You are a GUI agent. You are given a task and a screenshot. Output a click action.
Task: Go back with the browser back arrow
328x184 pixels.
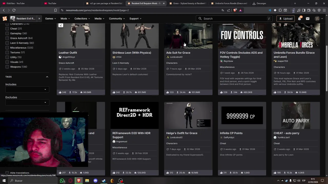pyautogui.click(x=4, y=10)
